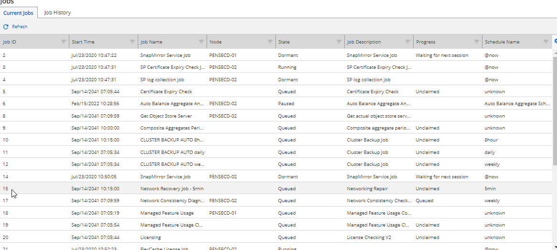Viewport: 557px width, 250px height.
Task: Open filter icon on State column
Action: [x=339, y=42]
